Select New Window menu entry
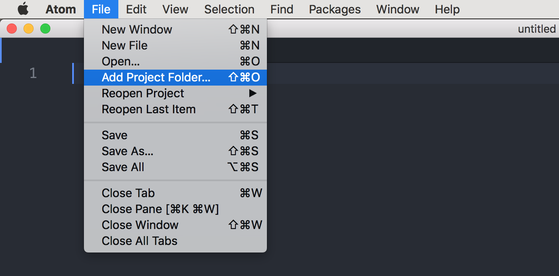Image resolution: width=559 pixels, height=276 pixels. [175, 29]
